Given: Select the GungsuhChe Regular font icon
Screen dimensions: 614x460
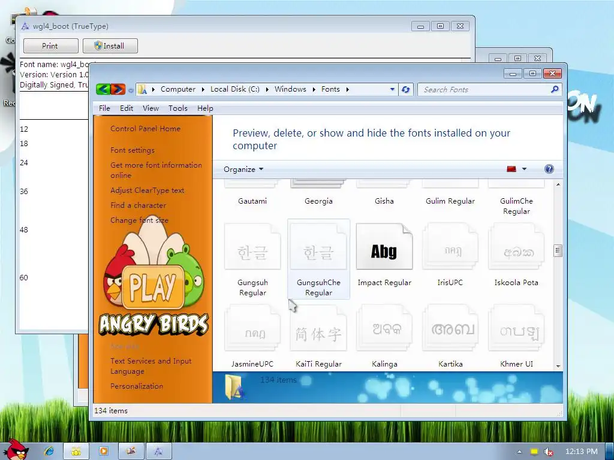Looking at the screenshot, I should pos(318,247).
